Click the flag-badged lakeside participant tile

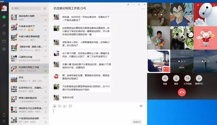[159, 61]
